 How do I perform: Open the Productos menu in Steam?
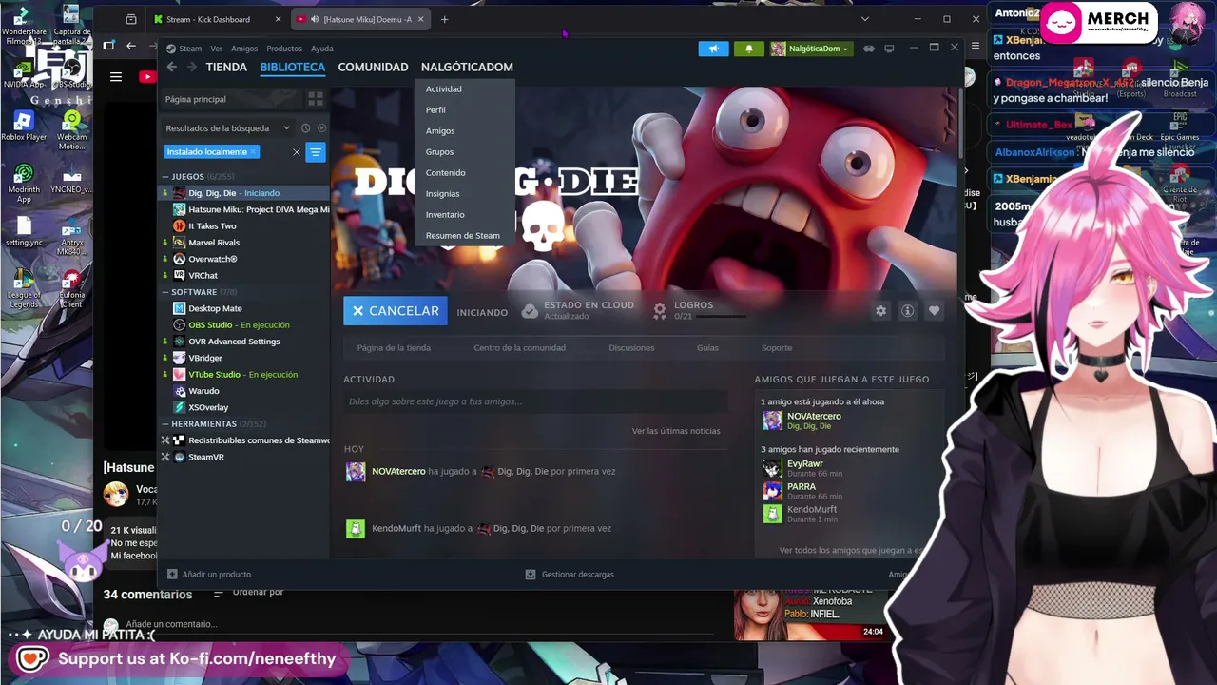pos(284,49)
